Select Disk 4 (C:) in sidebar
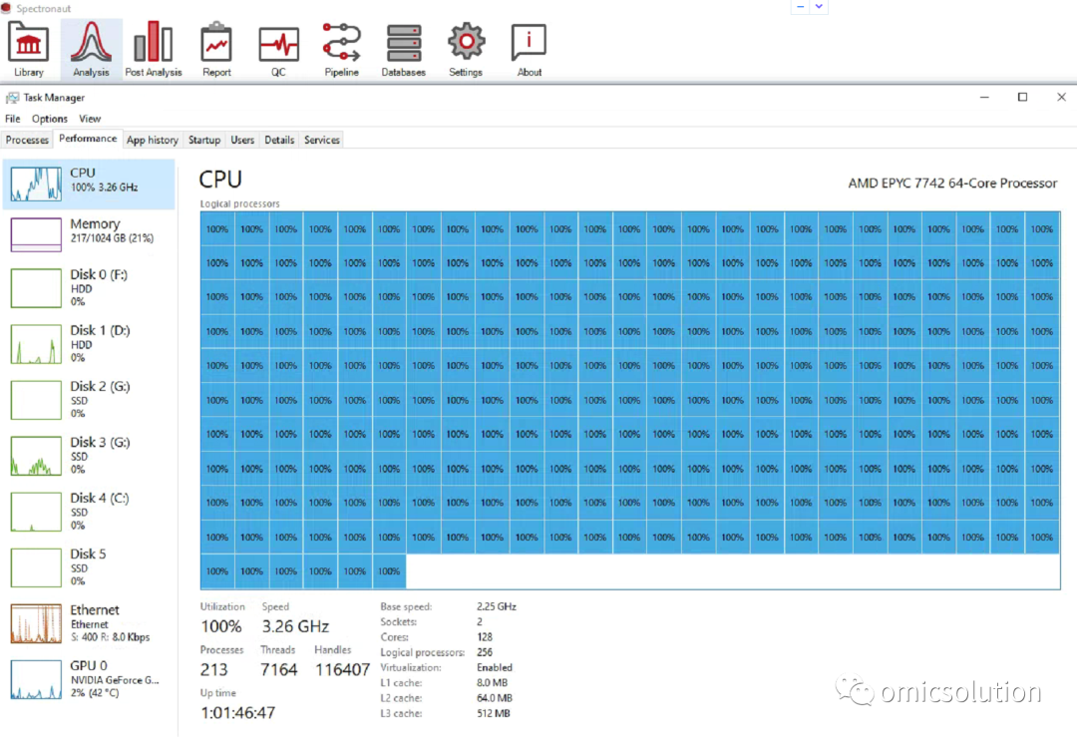Viewport: 1077px width, 737px height. pos(90,512)
